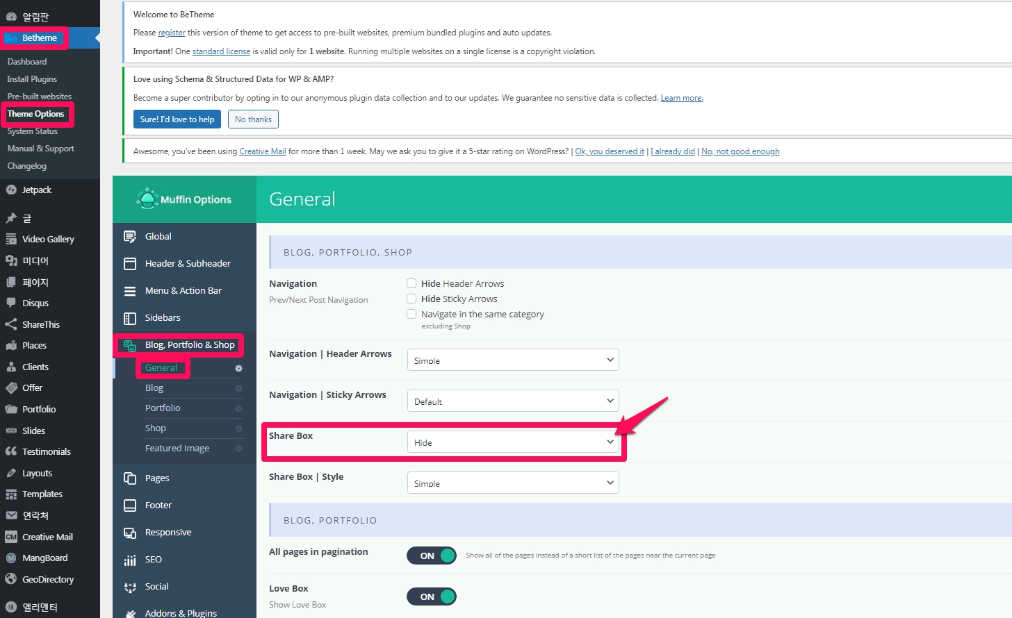Open the Share Box Style dropdown
This screenshot has width=1012, height=618.
[x=512, y=483]
